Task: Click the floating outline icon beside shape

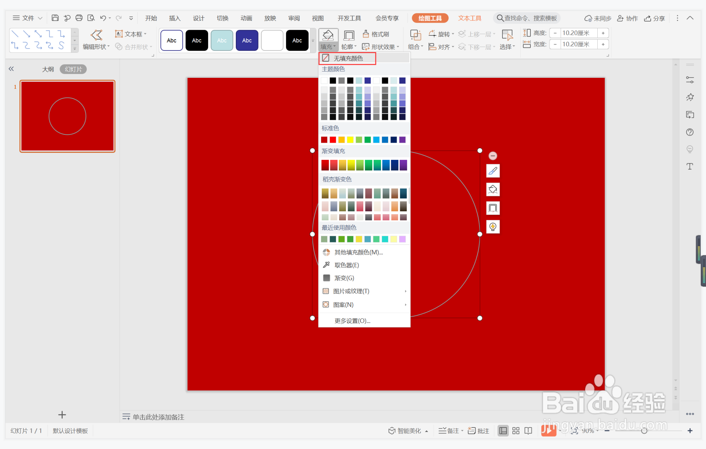Action: pos(493,208)
